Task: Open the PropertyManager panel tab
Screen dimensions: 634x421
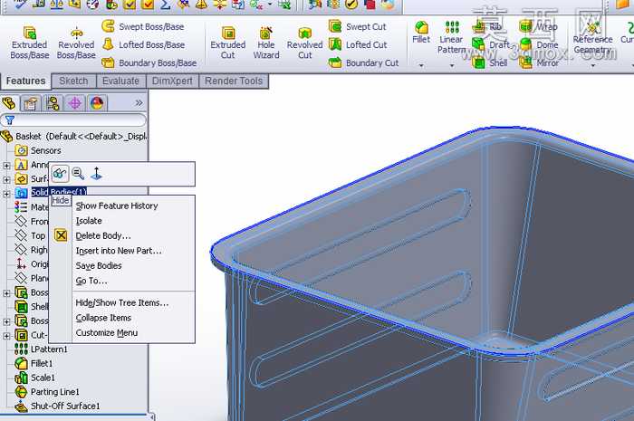Action: click(x=30, y=104)
